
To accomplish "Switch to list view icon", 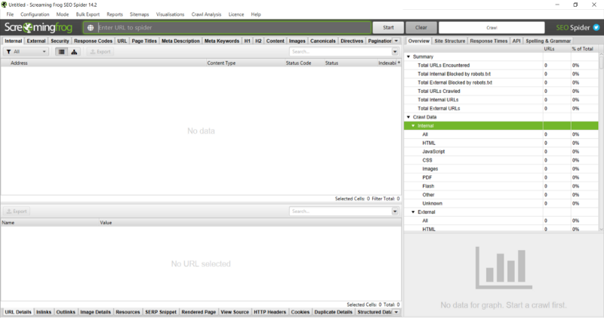I will (61, 51).
